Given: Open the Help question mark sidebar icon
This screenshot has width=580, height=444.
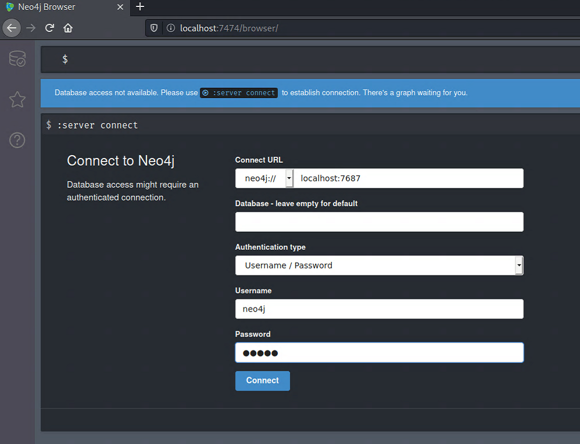Looking at the screenshot, I should point(17,140).
